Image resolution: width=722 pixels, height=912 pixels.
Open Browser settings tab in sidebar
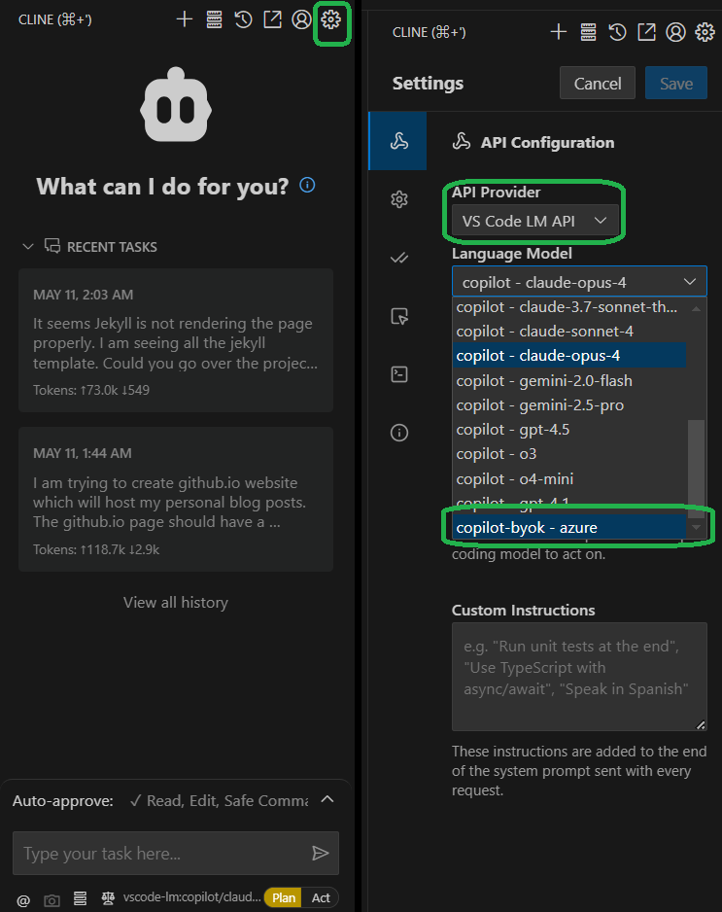(x=398, y=316)
